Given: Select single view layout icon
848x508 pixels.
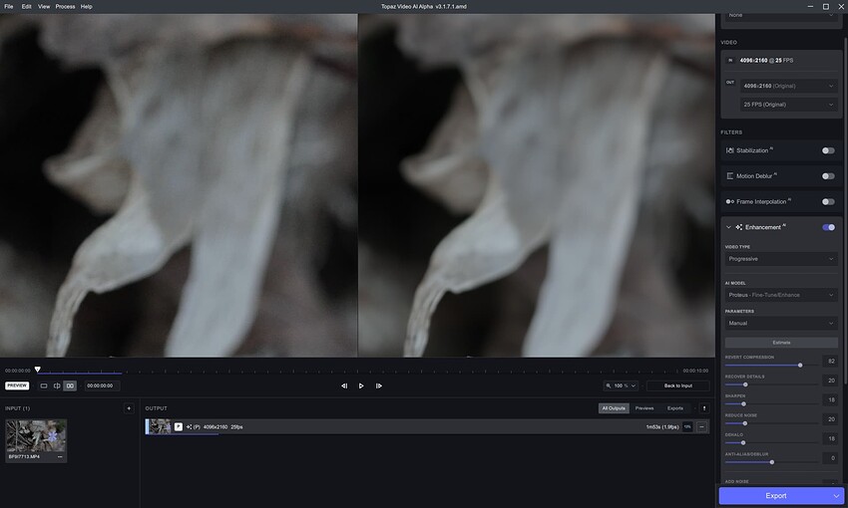Looking at the screenshot, I should 44,385.
